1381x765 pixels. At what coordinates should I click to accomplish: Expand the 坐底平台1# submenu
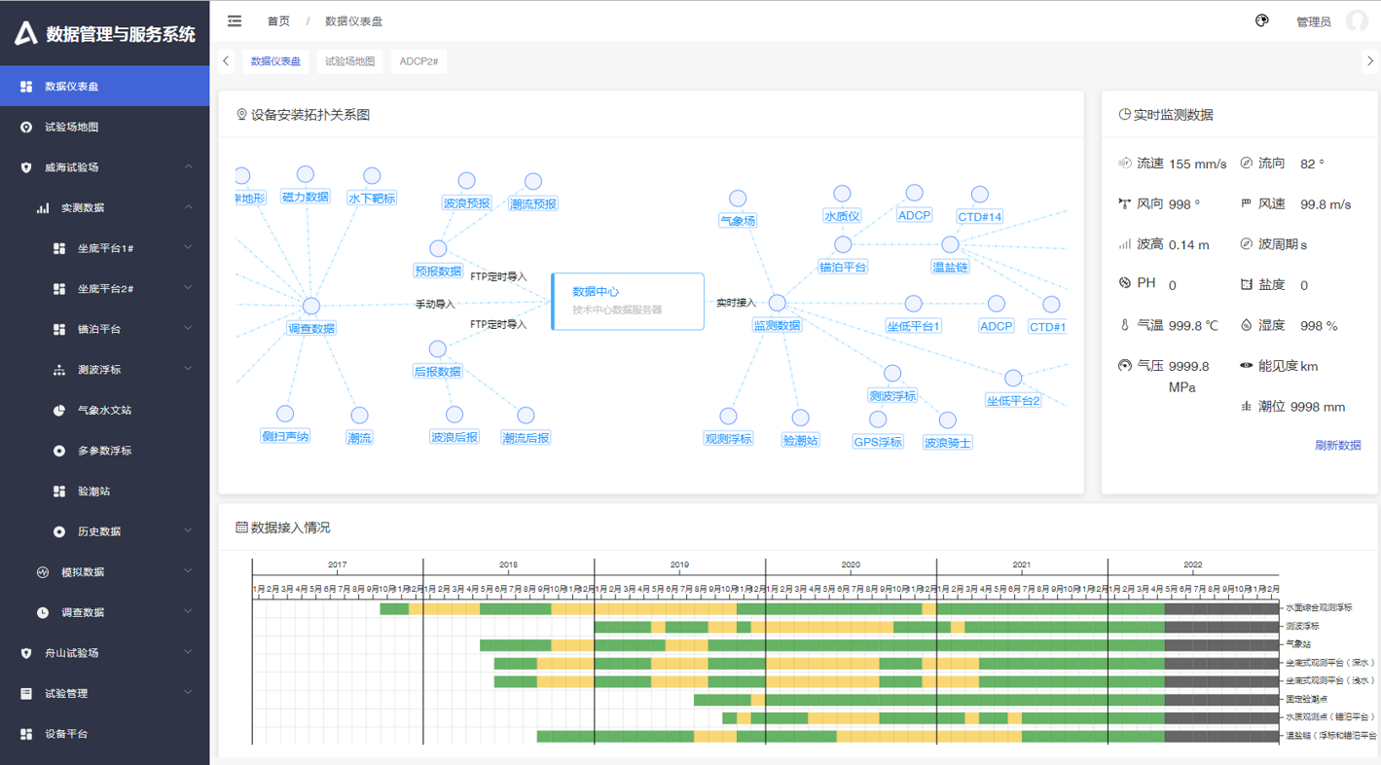[188, 248]
